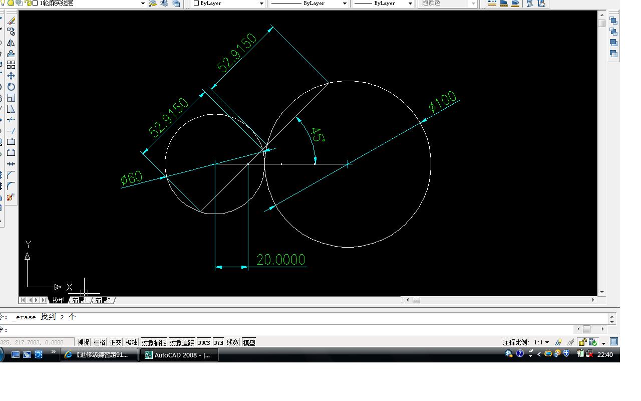This screenshot has height=401, width=641.
Task: Click the toolbar lock icon in status bar
Action: coord(582,342)
